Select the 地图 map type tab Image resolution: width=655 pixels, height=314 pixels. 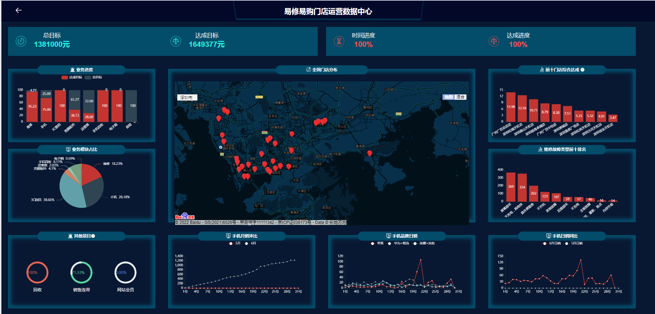[448, 97]
